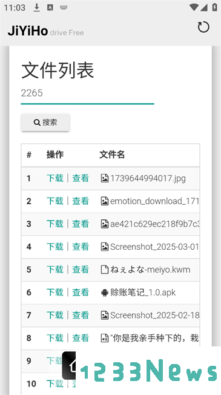Click the 文件列表 page heading

pos(58,70)
